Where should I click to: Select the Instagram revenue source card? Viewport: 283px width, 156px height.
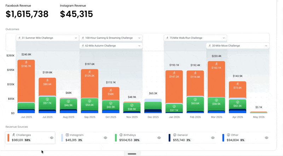coord(84,138)
